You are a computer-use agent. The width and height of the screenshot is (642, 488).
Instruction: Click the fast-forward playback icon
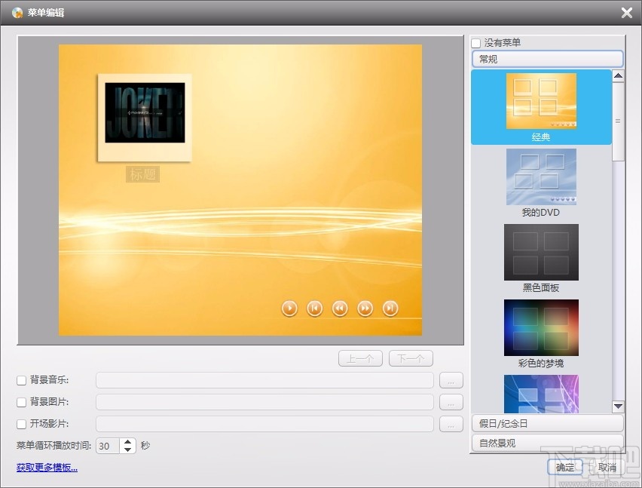(x=365, y=308)
